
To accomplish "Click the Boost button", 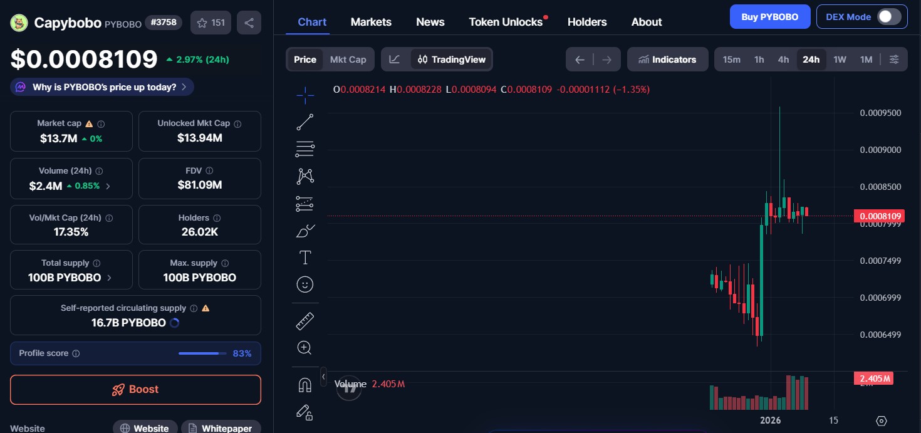I will pyautogui.click(x=135, y=389).
